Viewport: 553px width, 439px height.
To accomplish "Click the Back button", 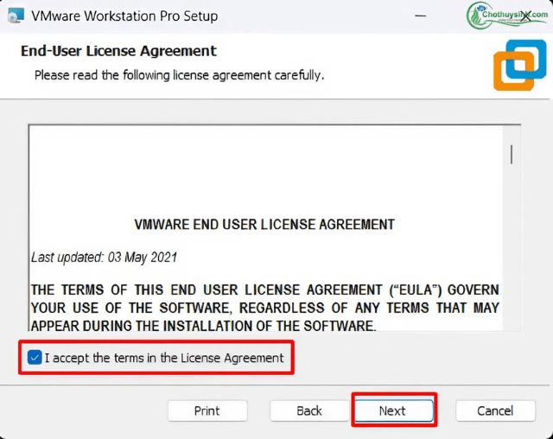I will (x=309, y=410).
